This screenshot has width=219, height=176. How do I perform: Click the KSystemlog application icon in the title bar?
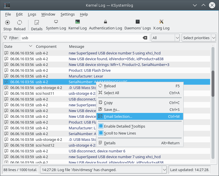(7, 5)
